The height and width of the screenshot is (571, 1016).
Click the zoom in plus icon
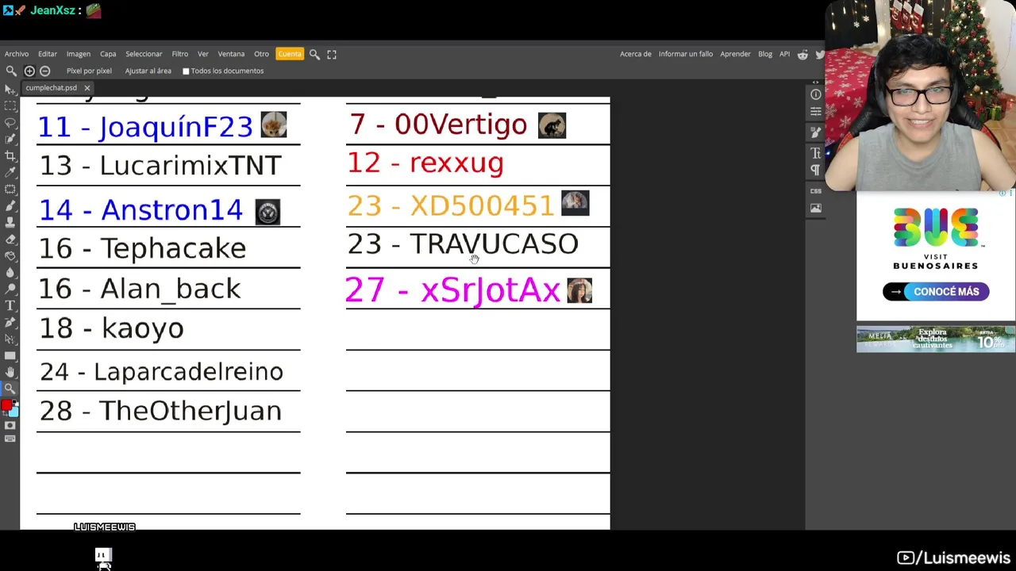pyautogui.click(x=29, y=71)
